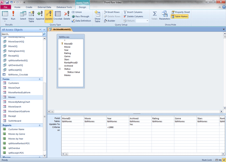Screen dimensions: 226x162
Task: Select the Movies by Genre report
Action: click(17, 134)
